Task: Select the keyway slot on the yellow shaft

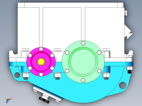Action: [x=42, y=64]
